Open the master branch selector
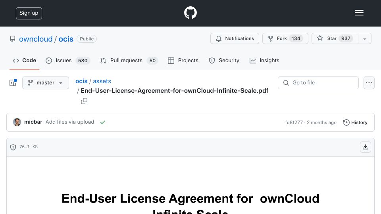The width and height of the screenshot is (381, 214). [x=46, y=83]
